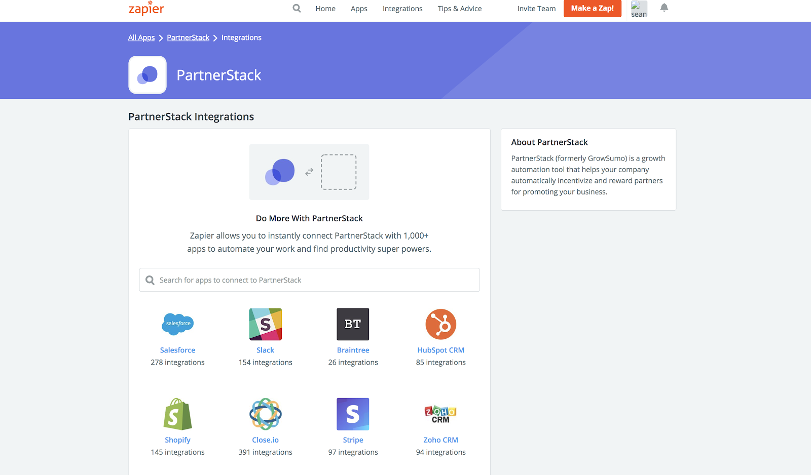The image size is (811, 475).
Task: Go to Home in the top navigation
Action: [x=325, y=9]
